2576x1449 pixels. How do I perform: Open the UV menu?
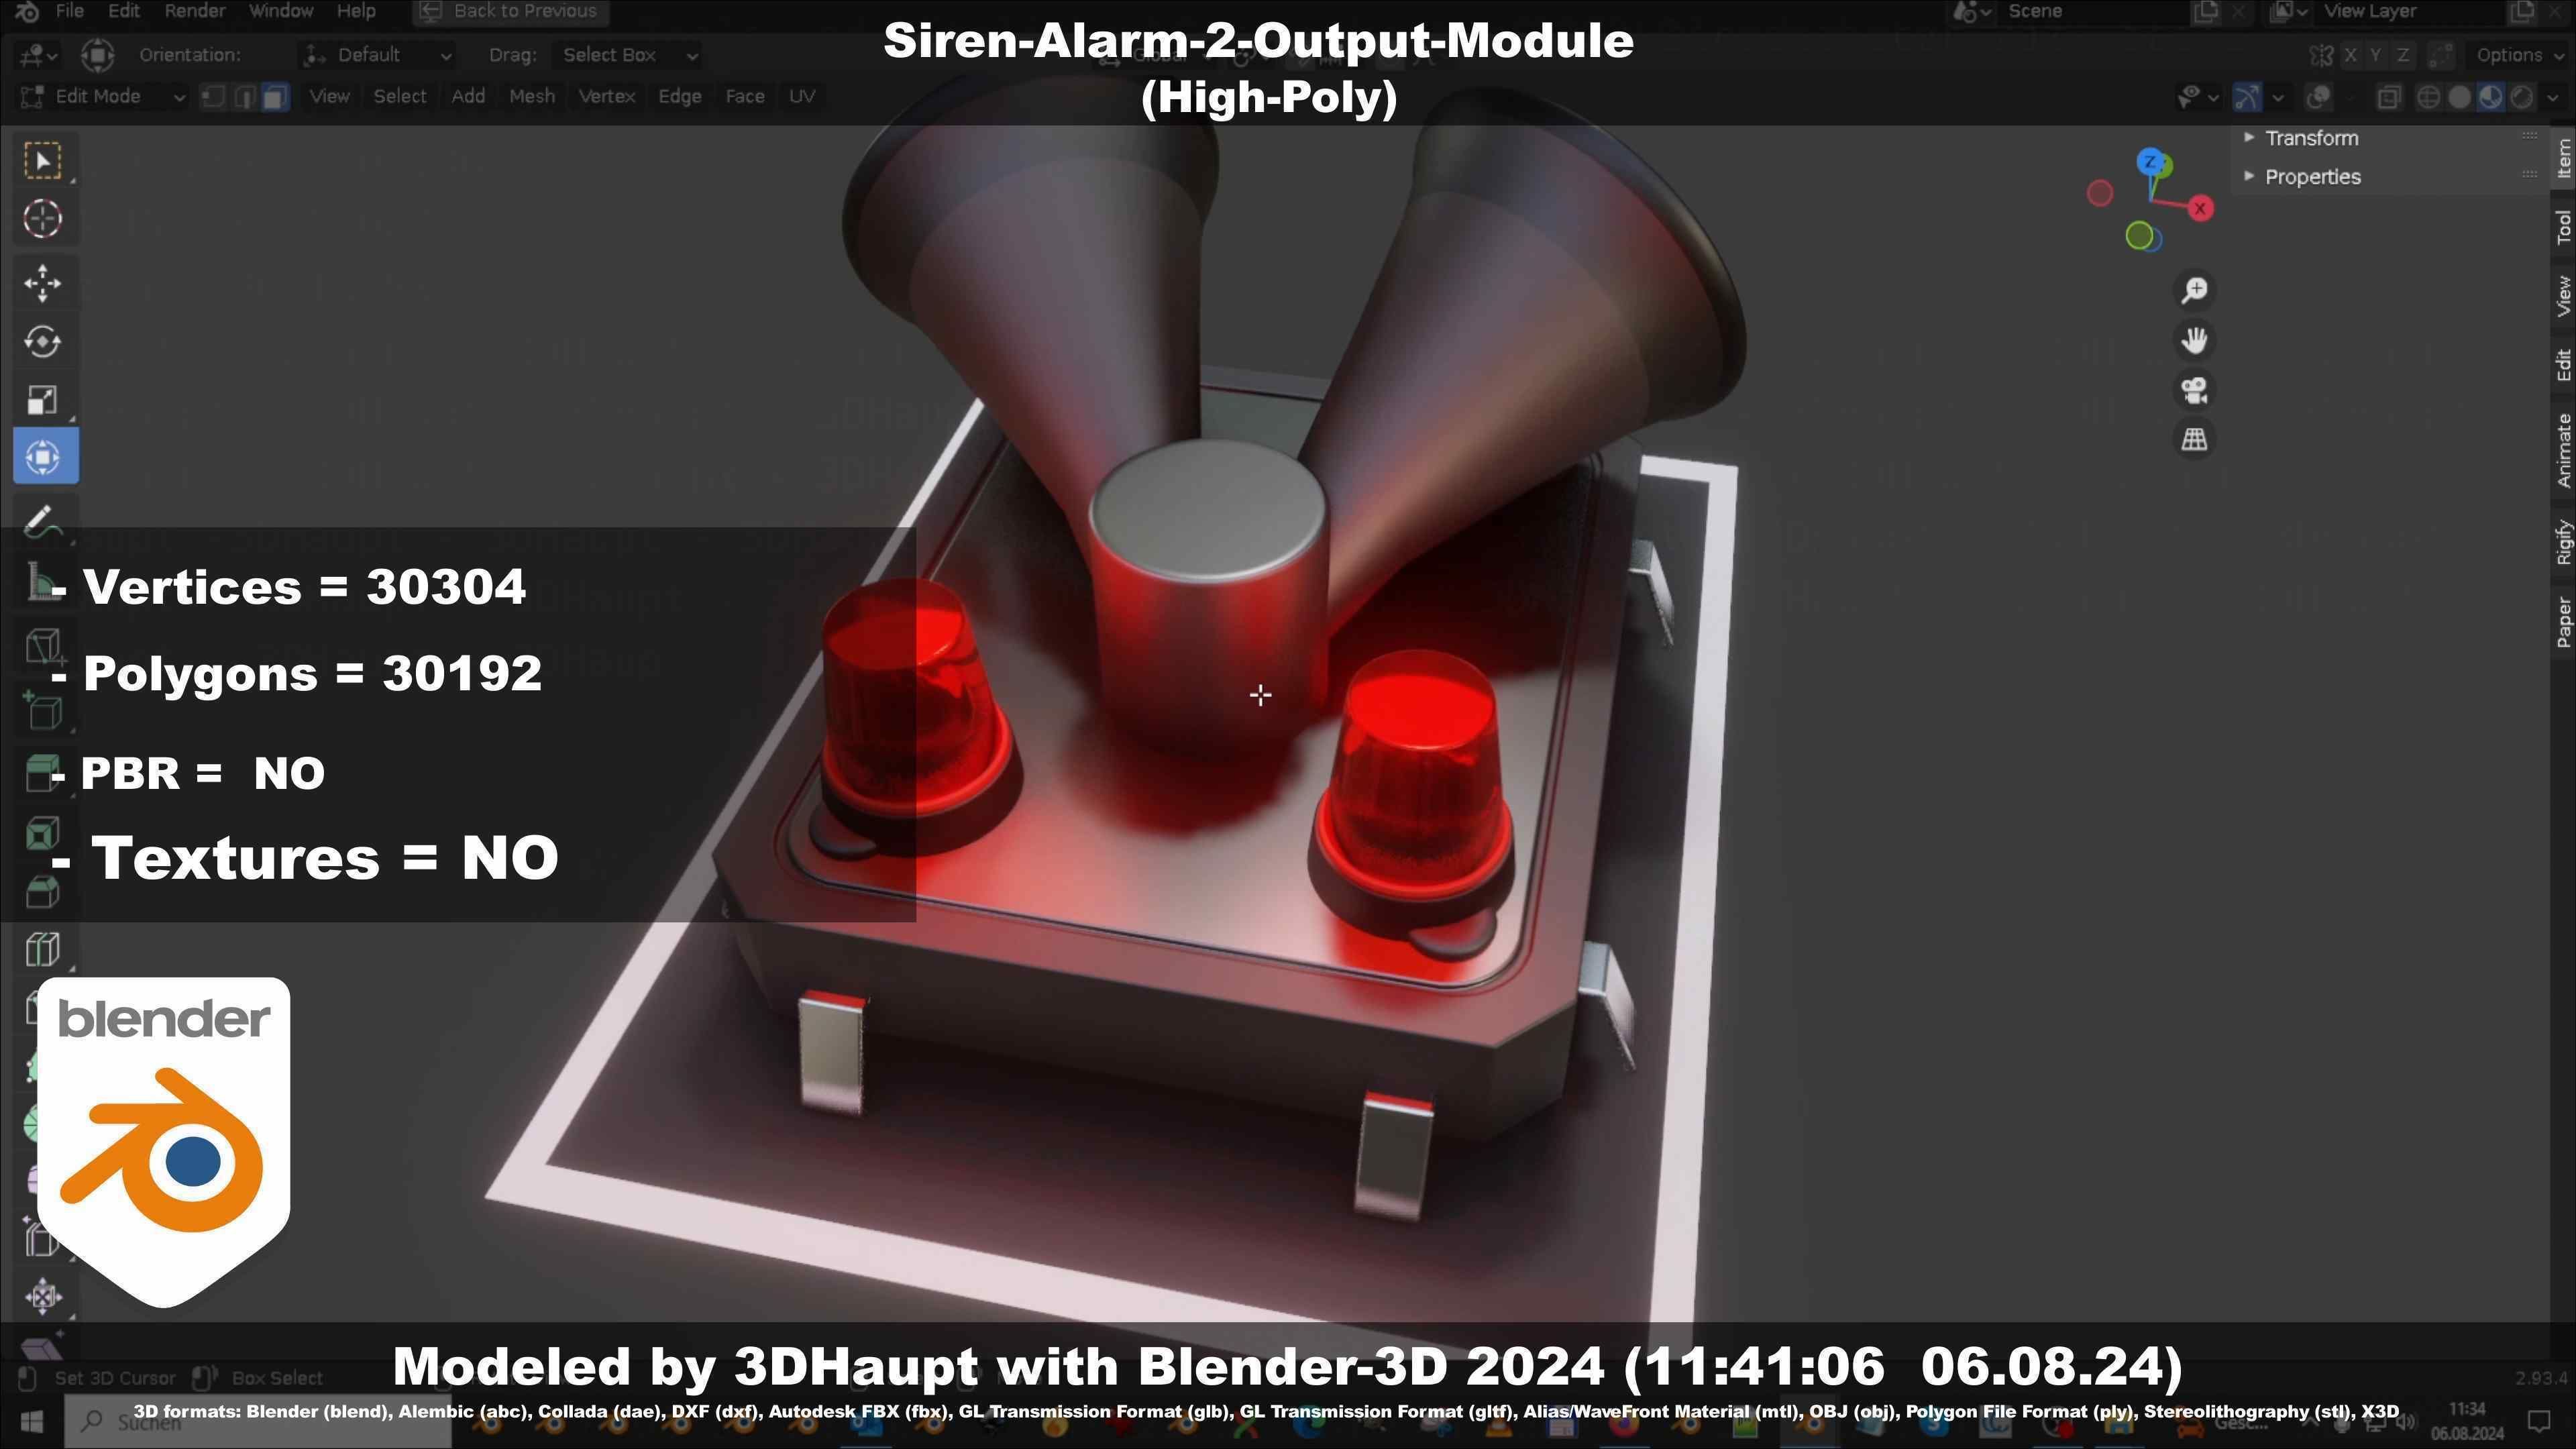coord(802,97)
